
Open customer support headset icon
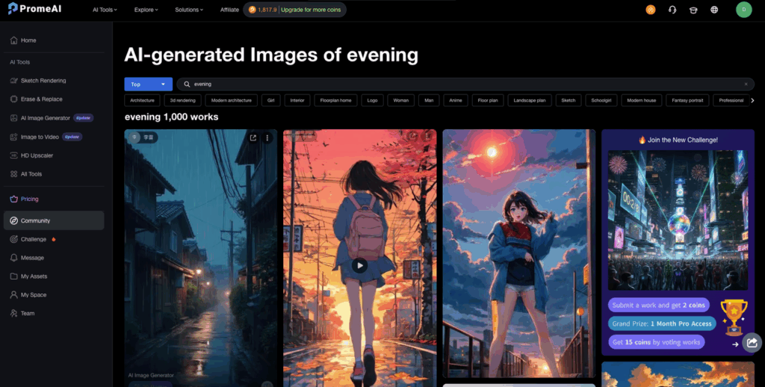(x=672, y=10)
